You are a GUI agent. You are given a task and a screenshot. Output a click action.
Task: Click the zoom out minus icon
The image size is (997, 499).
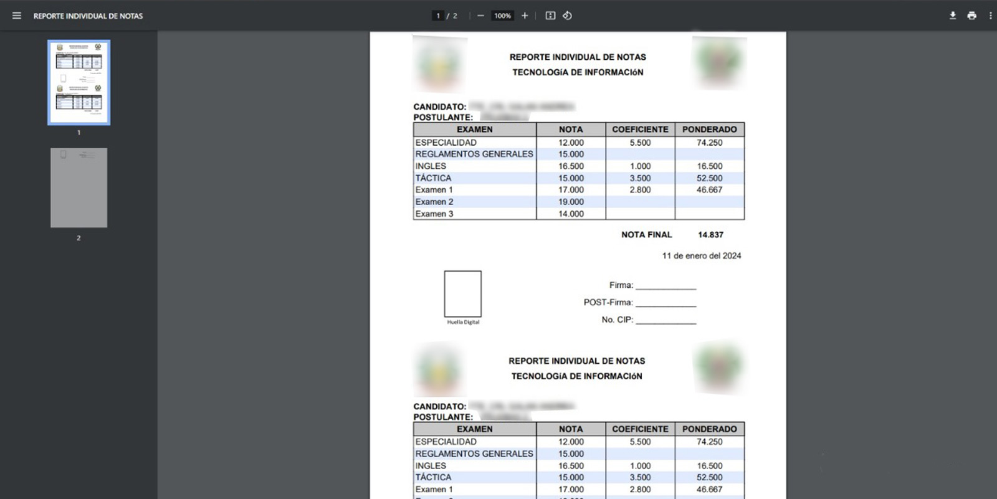(480, 16)
